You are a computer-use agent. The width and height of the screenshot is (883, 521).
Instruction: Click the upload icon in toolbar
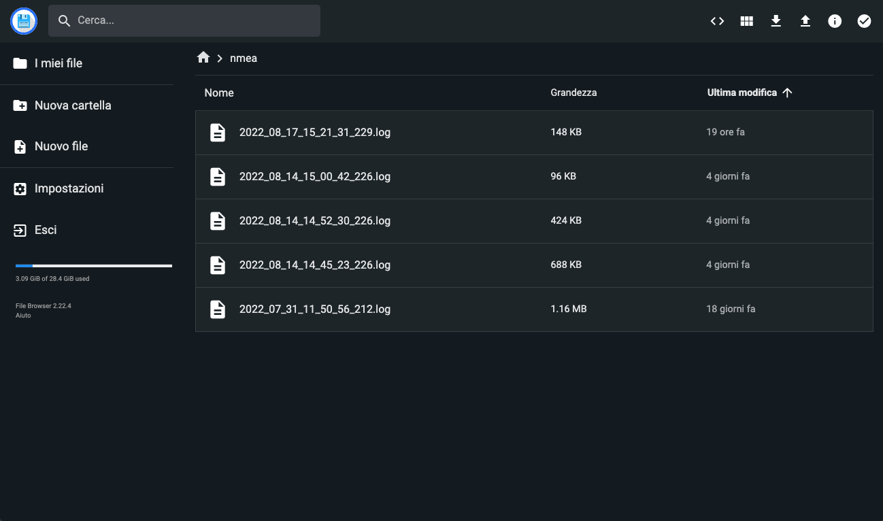click(805, 21)
